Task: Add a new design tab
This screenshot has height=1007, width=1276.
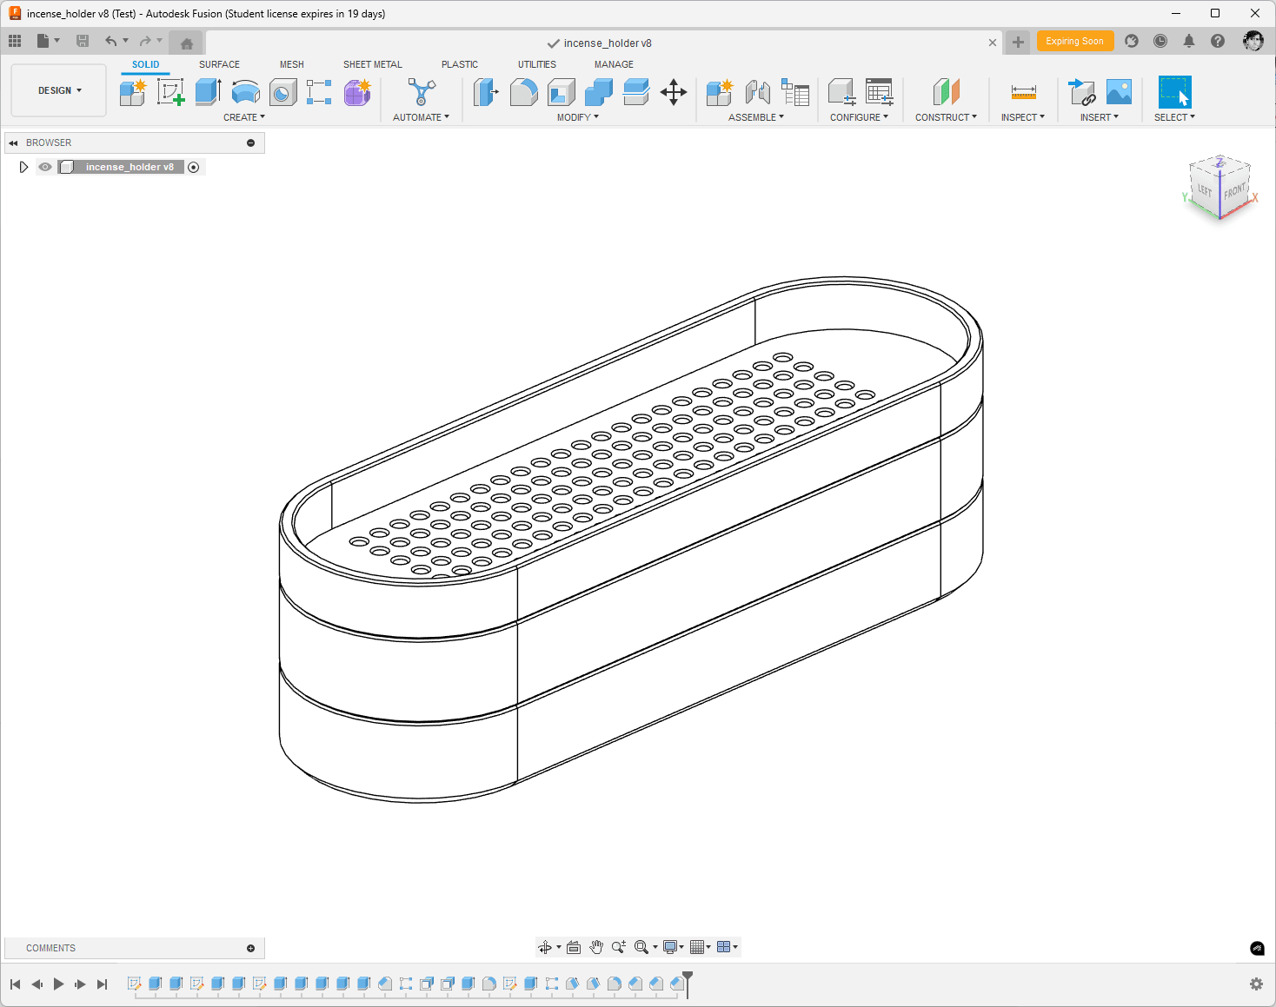Action: (1018, 42)
